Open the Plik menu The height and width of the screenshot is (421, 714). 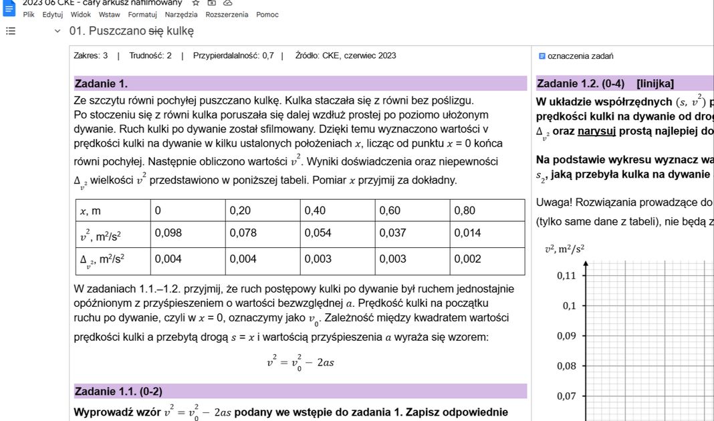coord(27,14)
